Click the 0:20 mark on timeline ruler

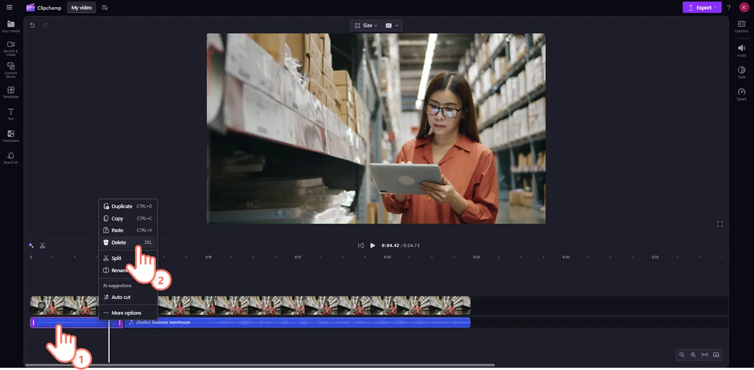[387, 257]
